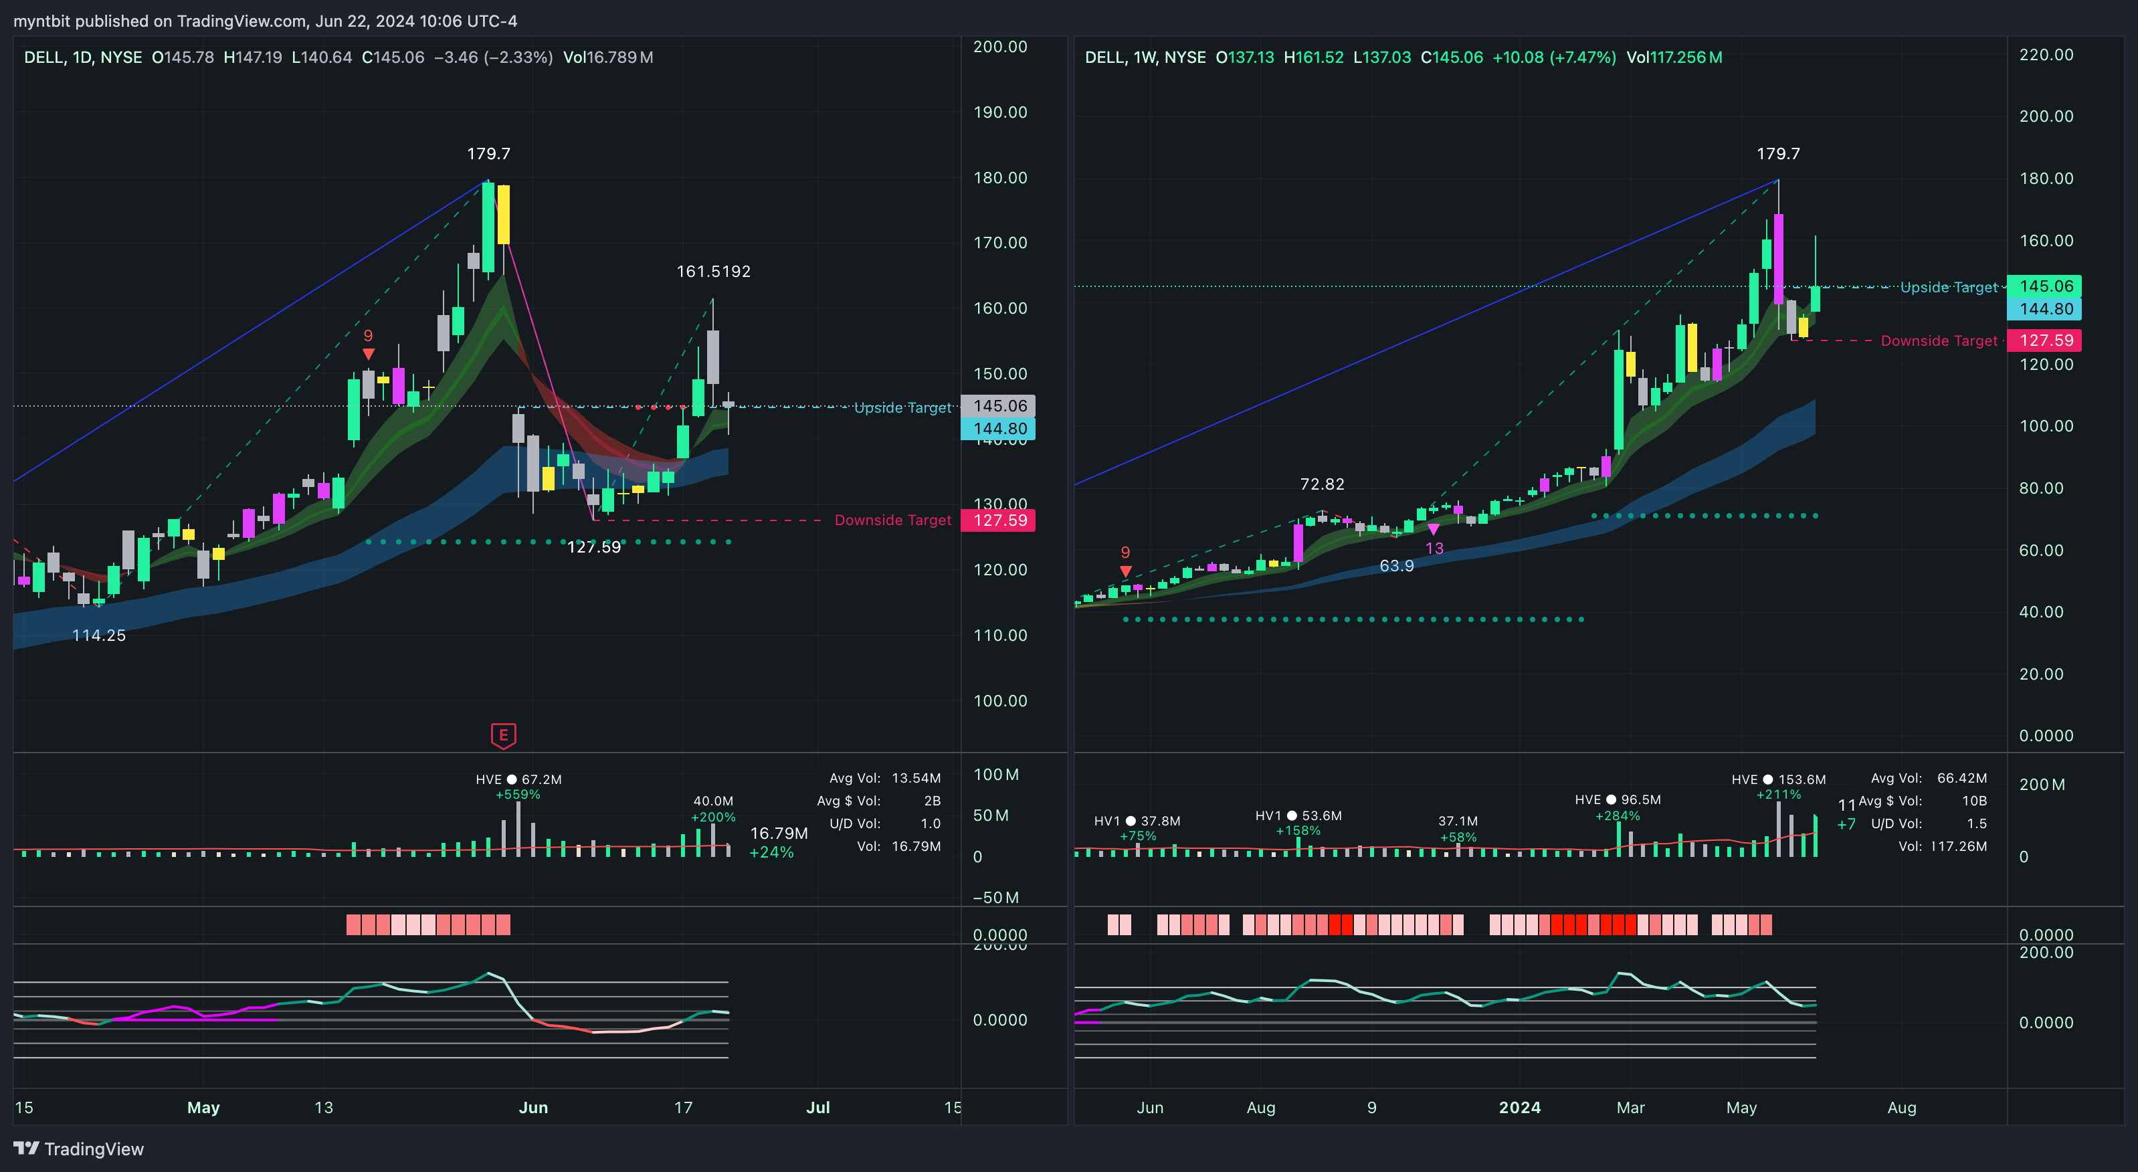
Task: Click the gray 145.06 price tag on daily axis
Action: [999, 406]
